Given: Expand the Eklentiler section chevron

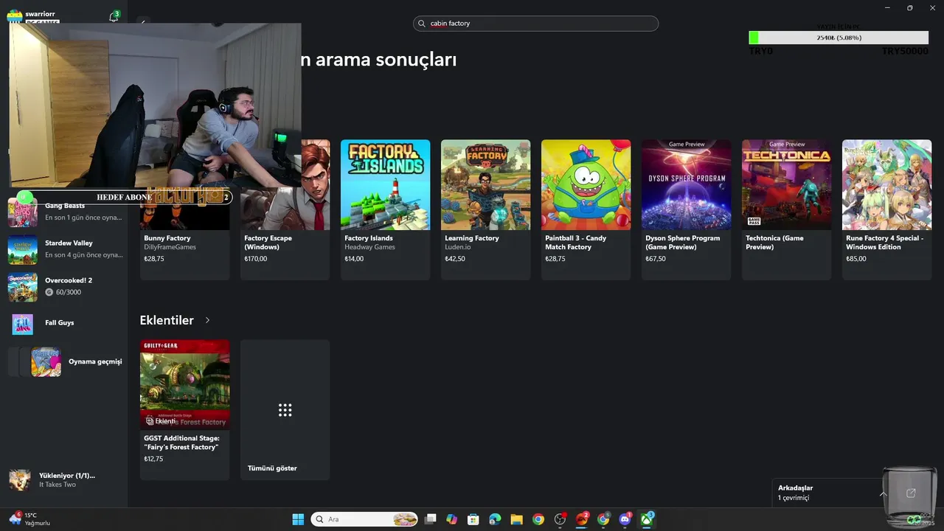Looking at the screenshot, I should pyautogui.click(x=207, y=320).
